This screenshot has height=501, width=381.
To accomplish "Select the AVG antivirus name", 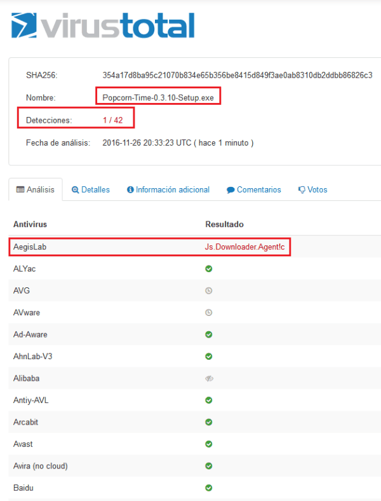I will [22, 291].
